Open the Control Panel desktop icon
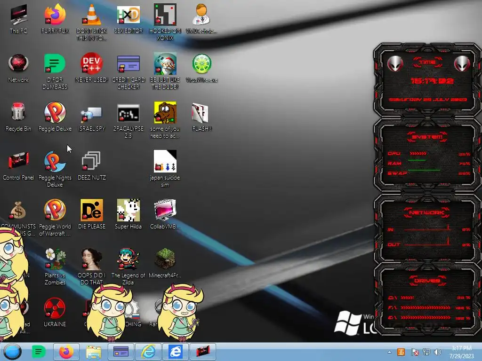 point(18,165)
